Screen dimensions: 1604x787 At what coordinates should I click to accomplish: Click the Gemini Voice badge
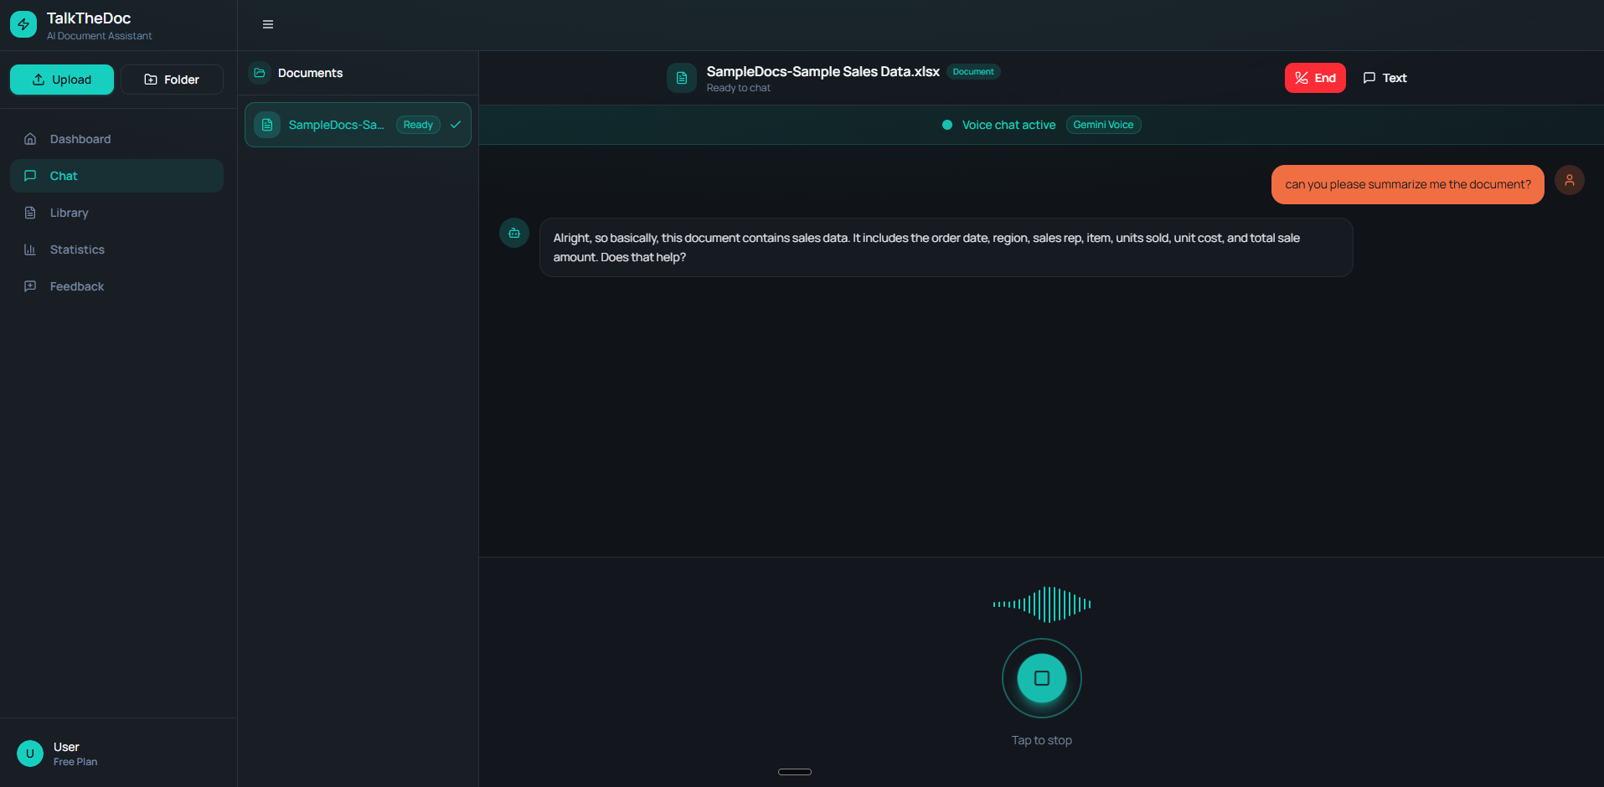(x=1103, y=125)
